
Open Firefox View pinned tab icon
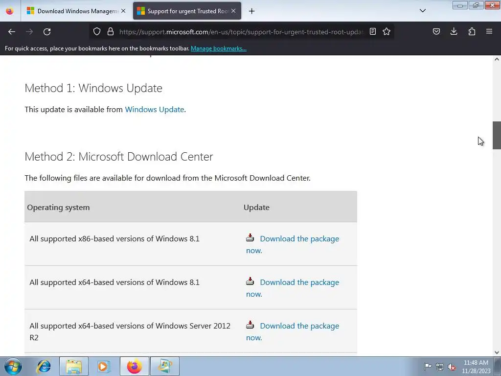(10, 11)
